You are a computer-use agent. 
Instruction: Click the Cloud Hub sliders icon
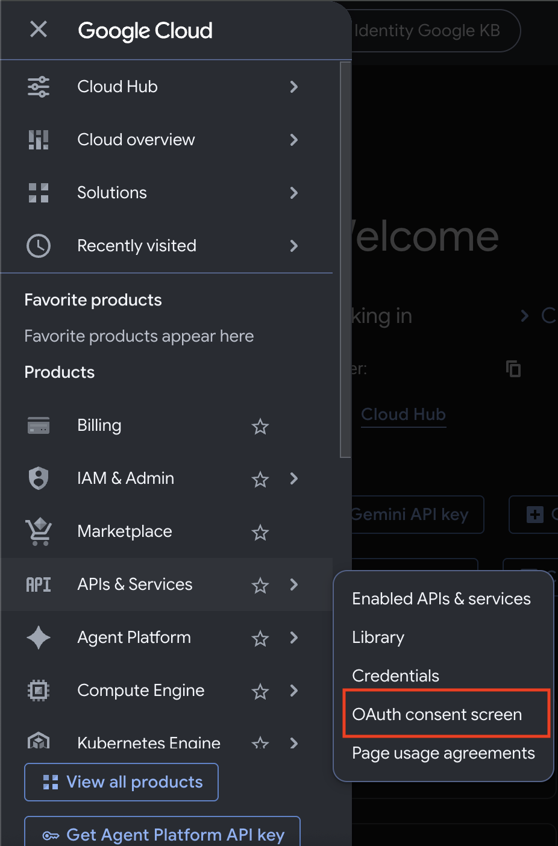tap(39, 87)
